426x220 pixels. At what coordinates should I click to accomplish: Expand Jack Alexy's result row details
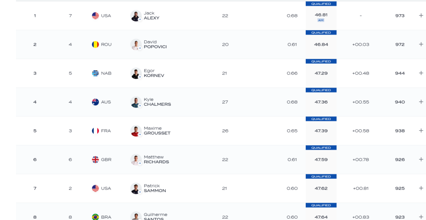click(421, 15)
